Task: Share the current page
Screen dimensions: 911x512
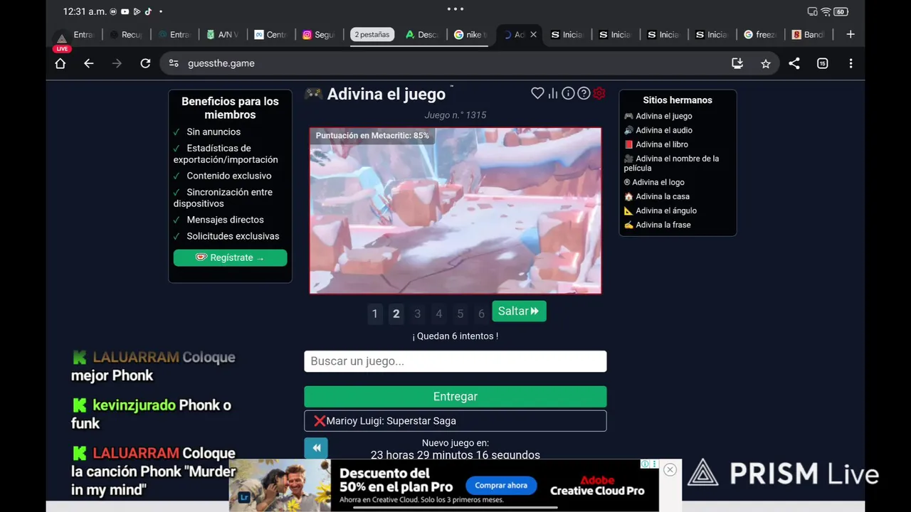Action: (794, 63)
